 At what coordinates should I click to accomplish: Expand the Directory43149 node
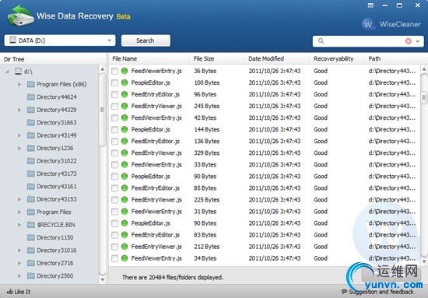[19, 135]
